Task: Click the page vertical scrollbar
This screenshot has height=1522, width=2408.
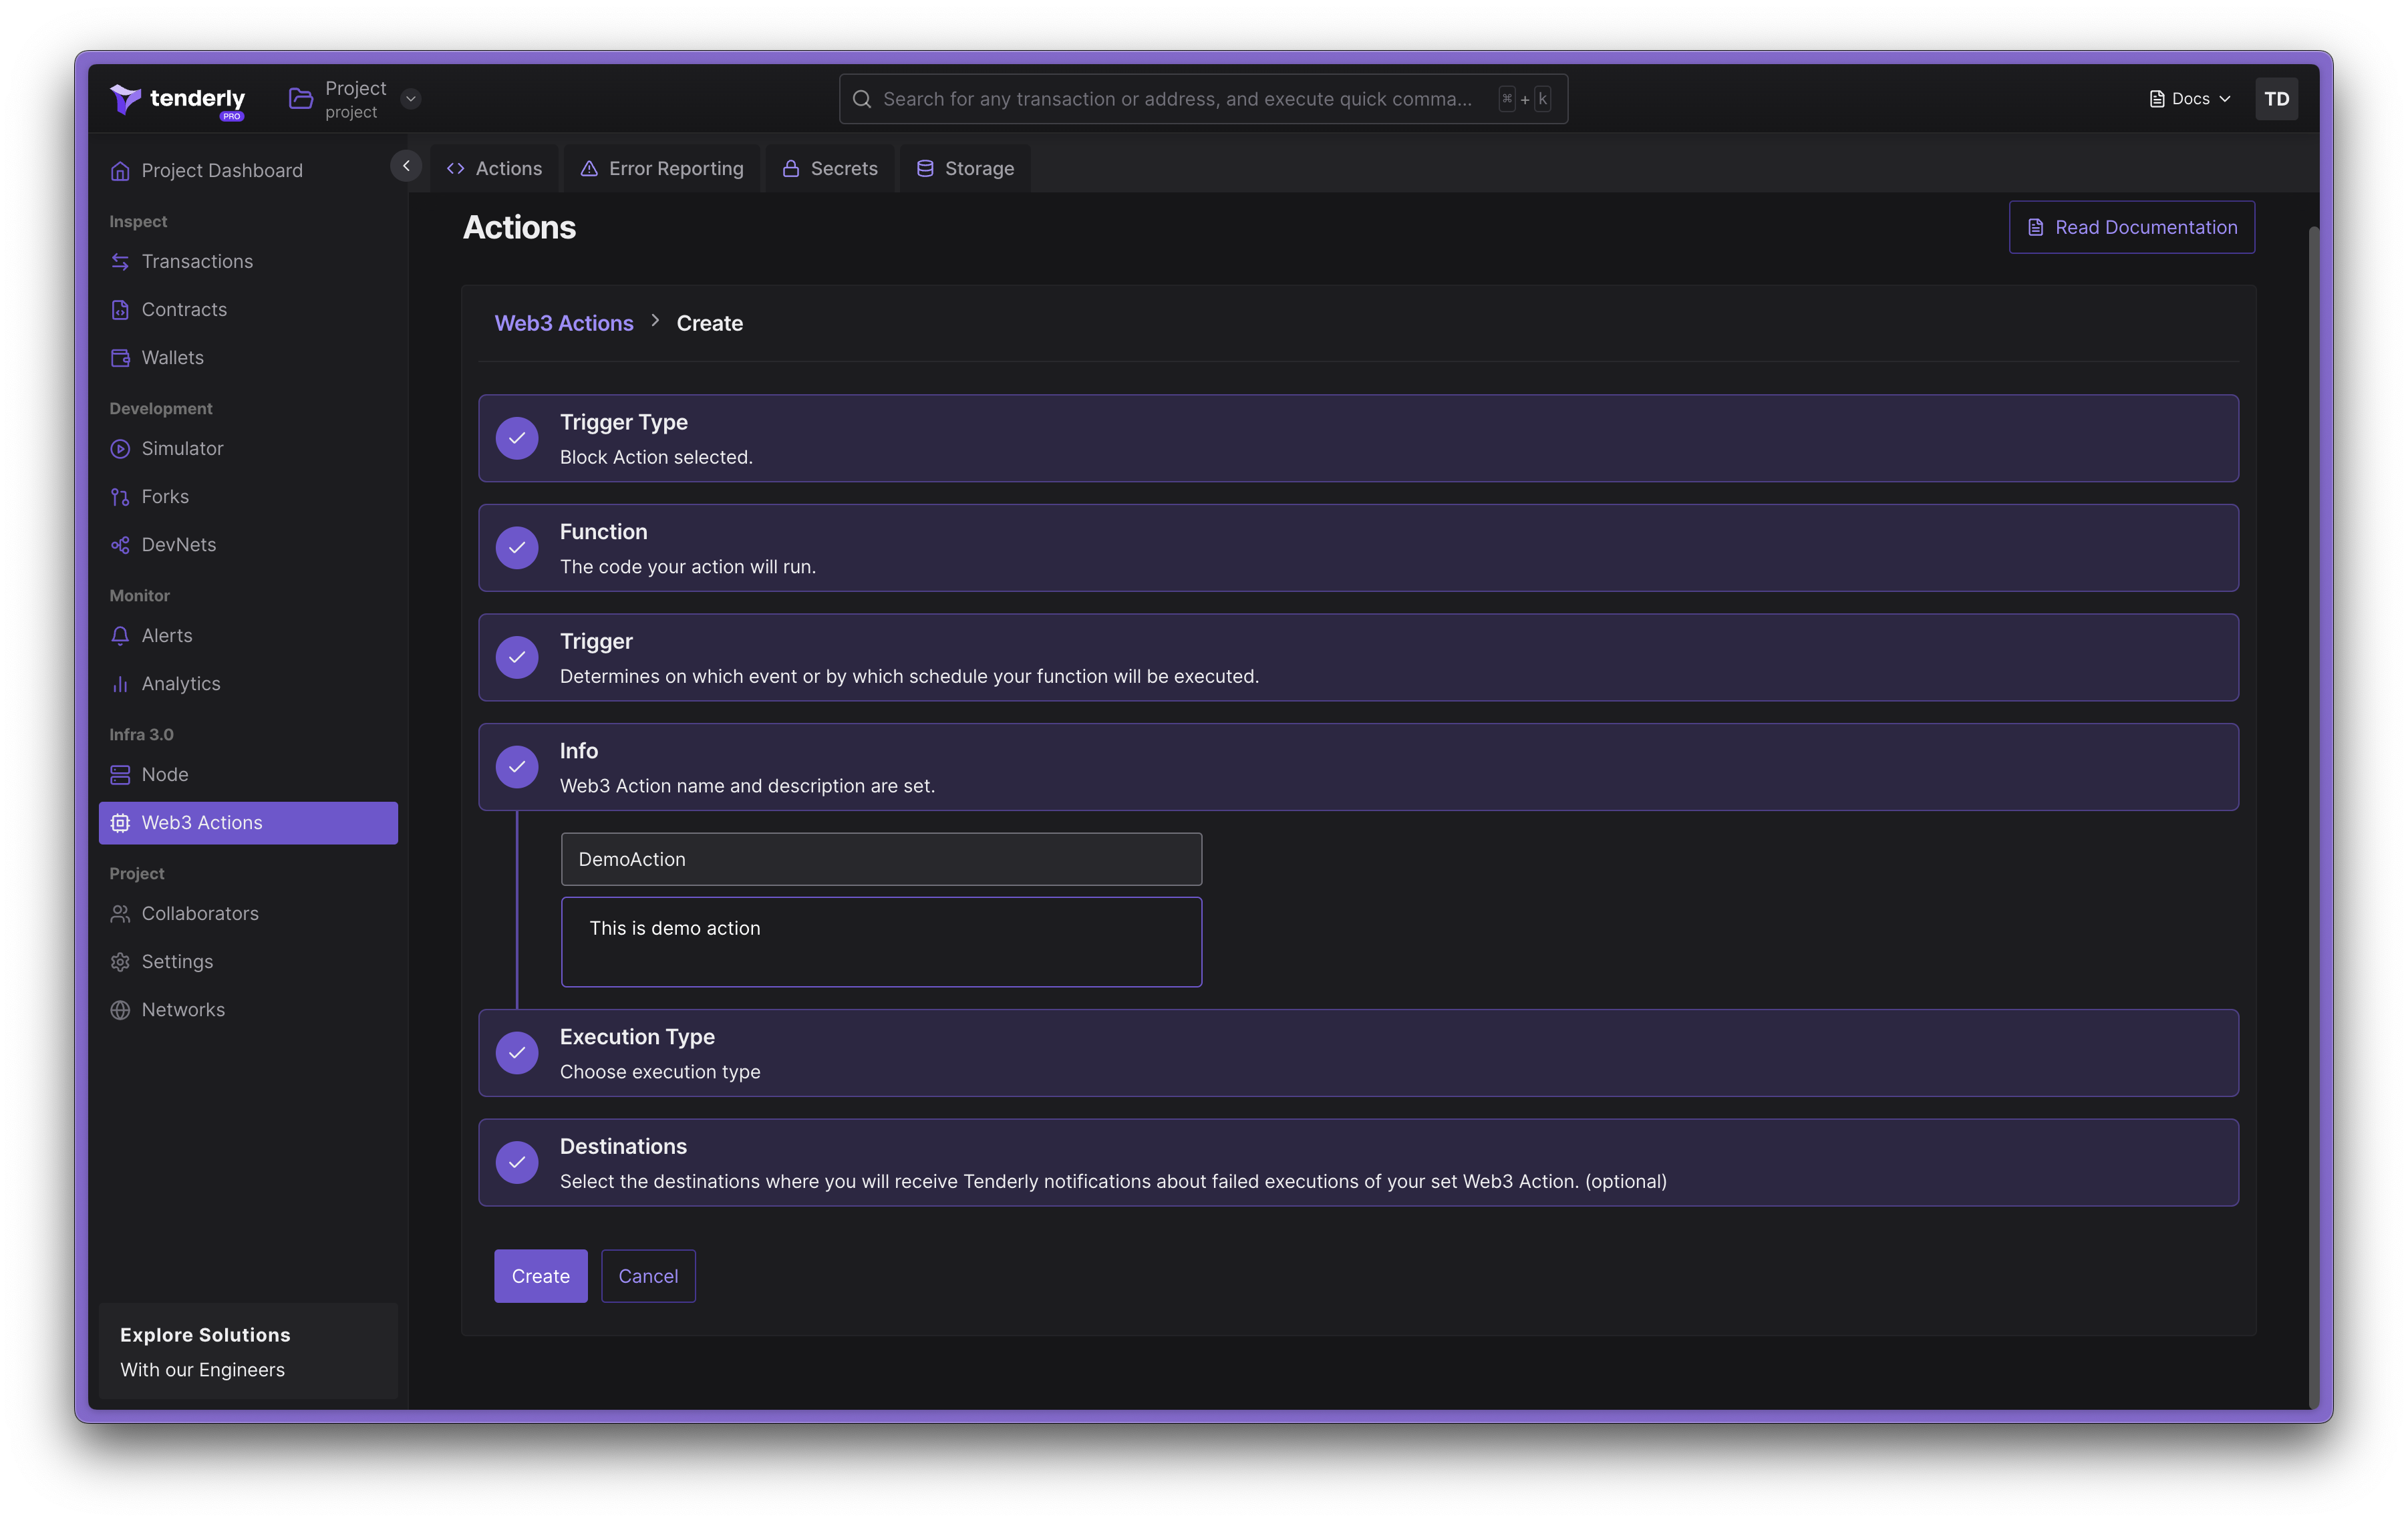Action: (x=2313, y=817)
